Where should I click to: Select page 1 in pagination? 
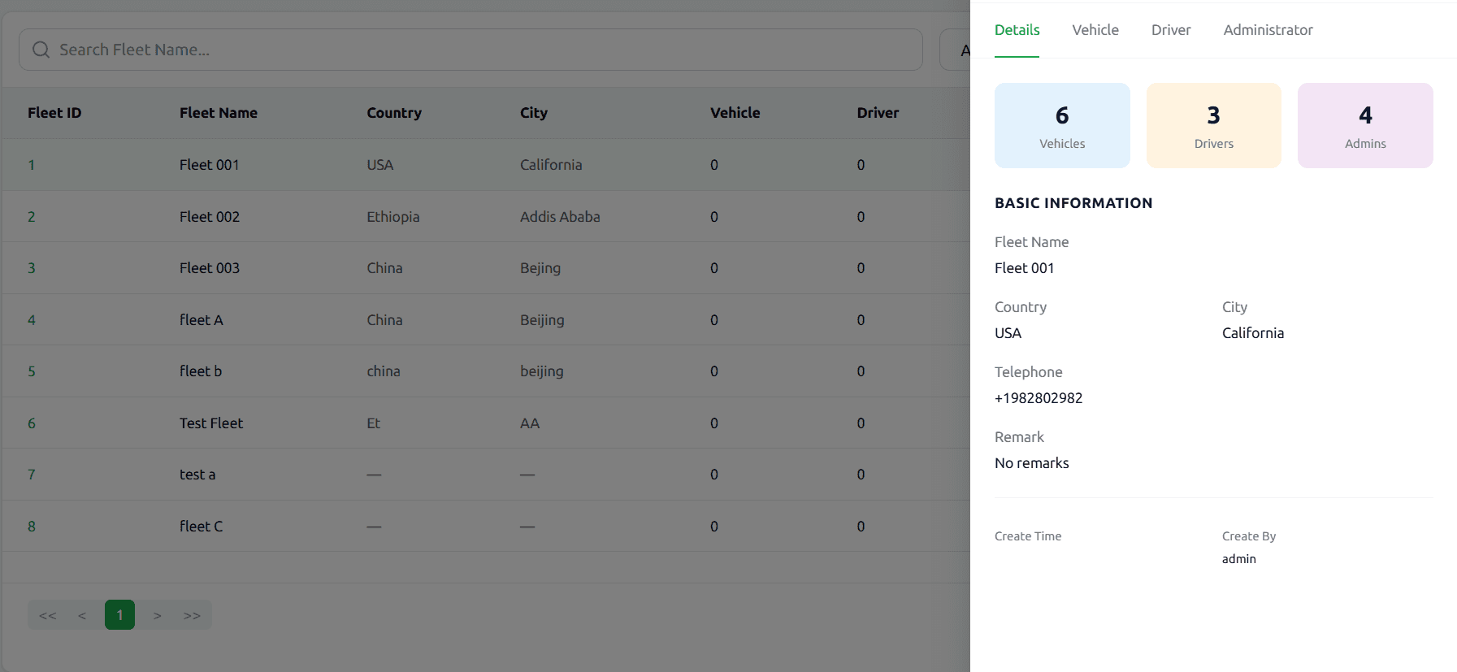(x=119, y=615)
